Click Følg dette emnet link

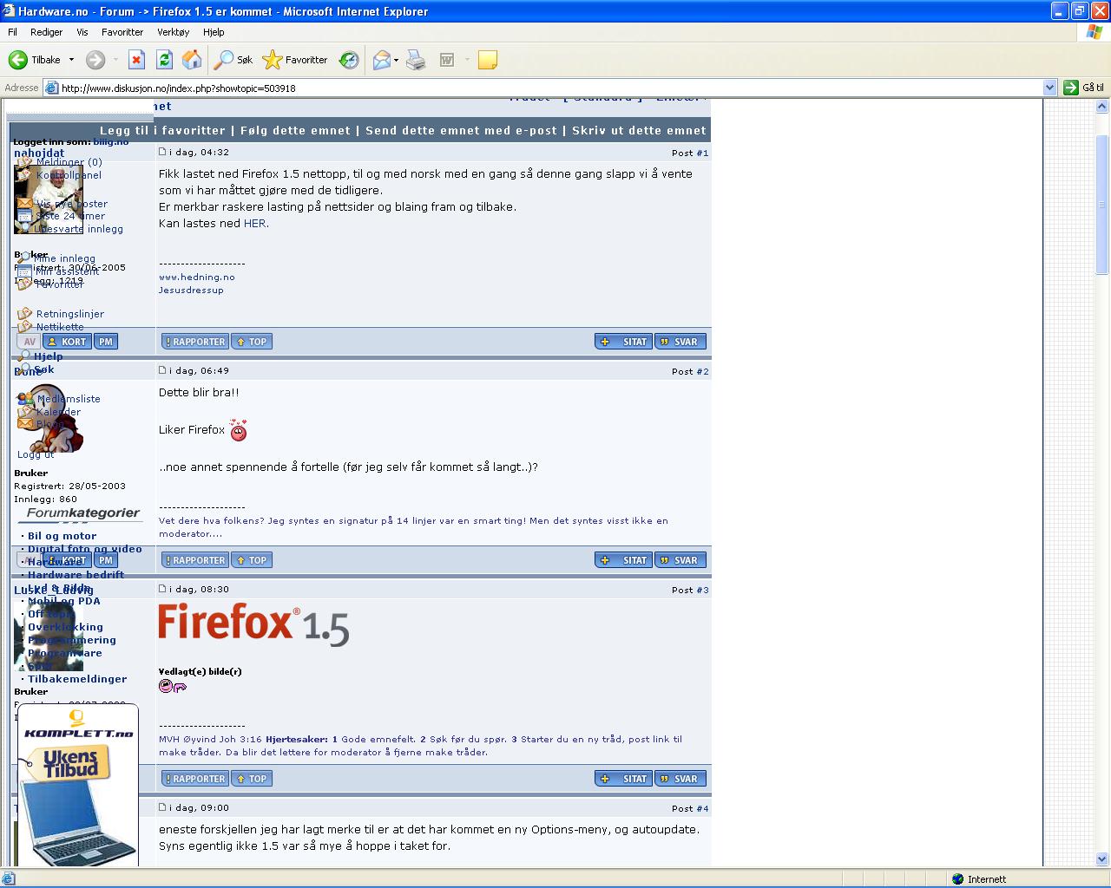295,131
